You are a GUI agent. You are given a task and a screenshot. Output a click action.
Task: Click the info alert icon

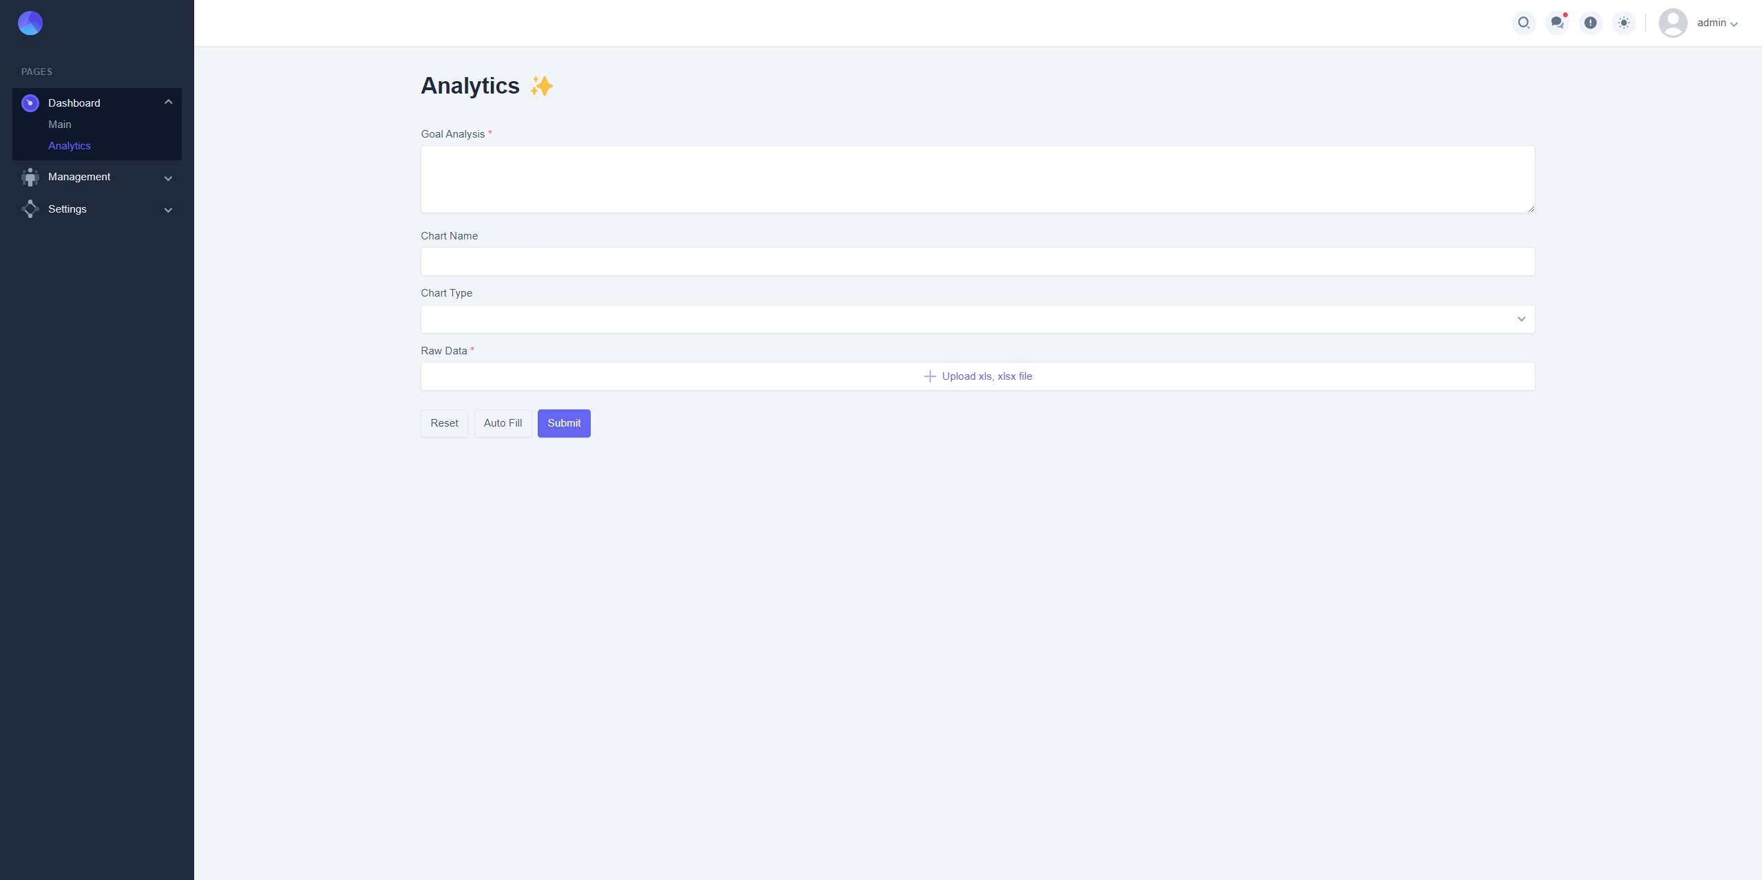pyautogui.click(x=1590, y=23)
